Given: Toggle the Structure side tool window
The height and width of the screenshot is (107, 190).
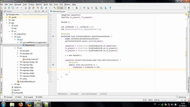Looking at the screenshot, I should click(1, 28).
